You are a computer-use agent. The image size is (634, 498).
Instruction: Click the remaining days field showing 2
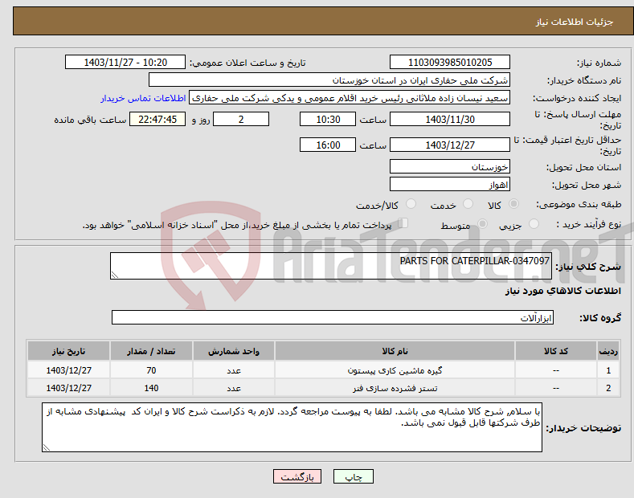click(x=241, y=119)
